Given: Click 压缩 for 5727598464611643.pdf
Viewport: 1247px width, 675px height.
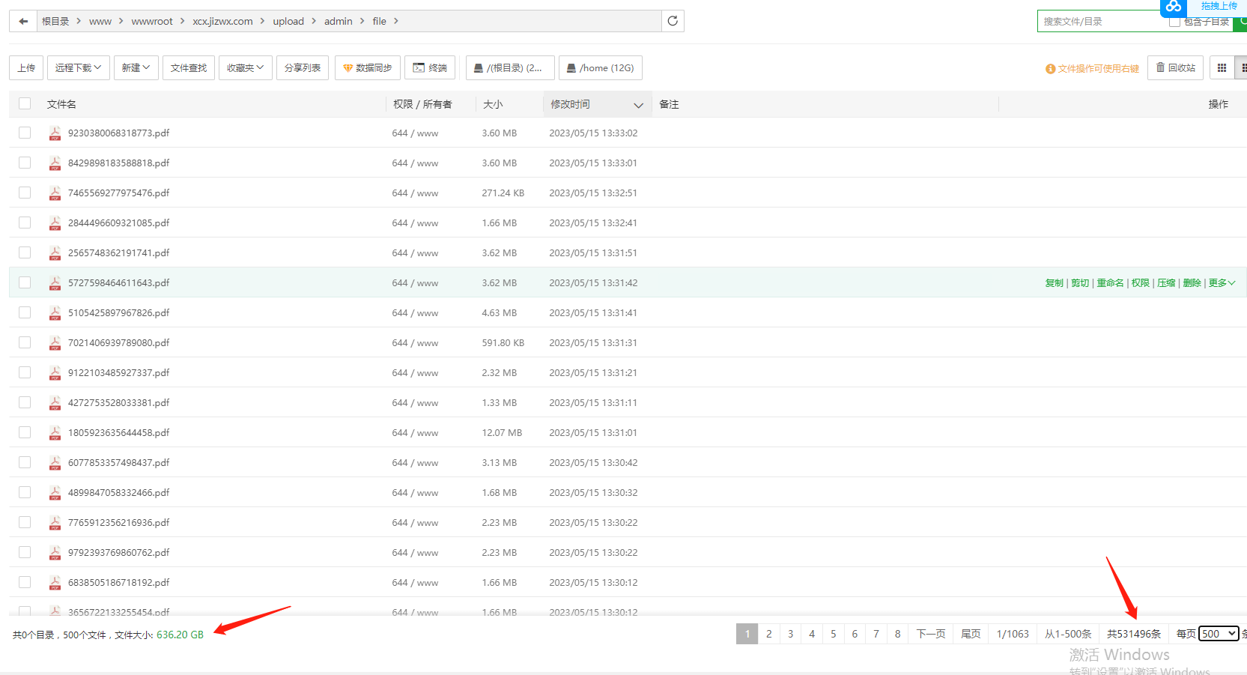Looking at the screenshot, I should (x=1166, y=283).
